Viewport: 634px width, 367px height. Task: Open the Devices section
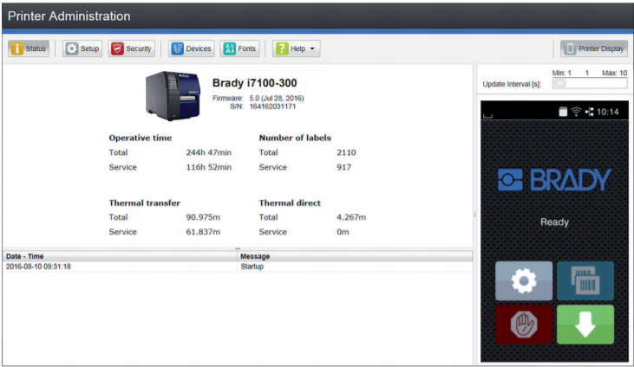191,48
